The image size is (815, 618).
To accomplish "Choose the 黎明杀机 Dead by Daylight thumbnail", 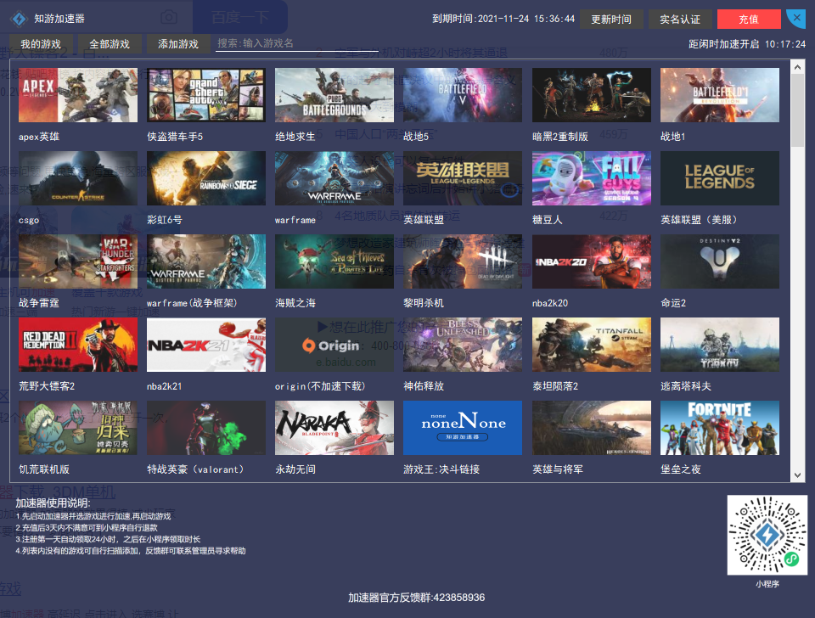I will pos(463,261).
